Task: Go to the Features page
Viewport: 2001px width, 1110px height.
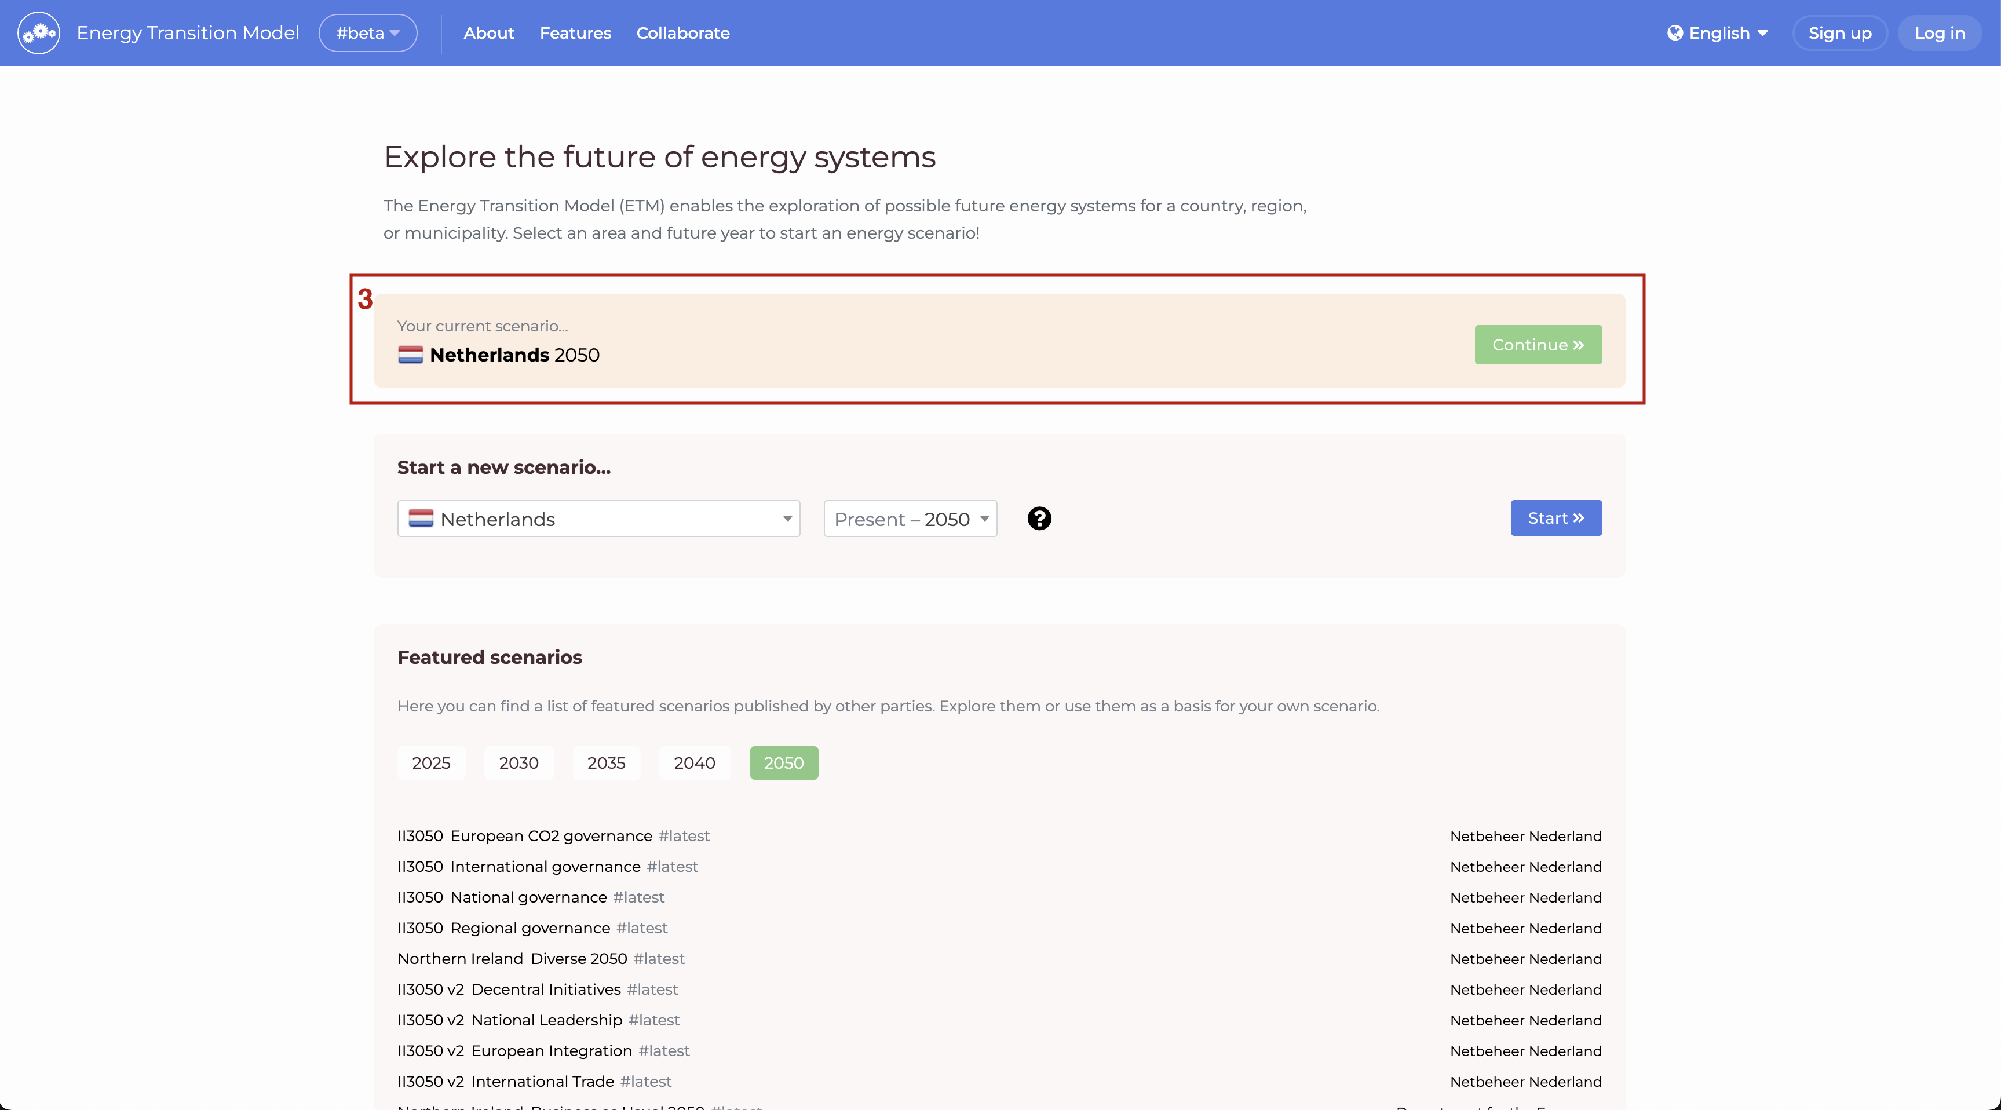Action: click(x=575, y=32)
